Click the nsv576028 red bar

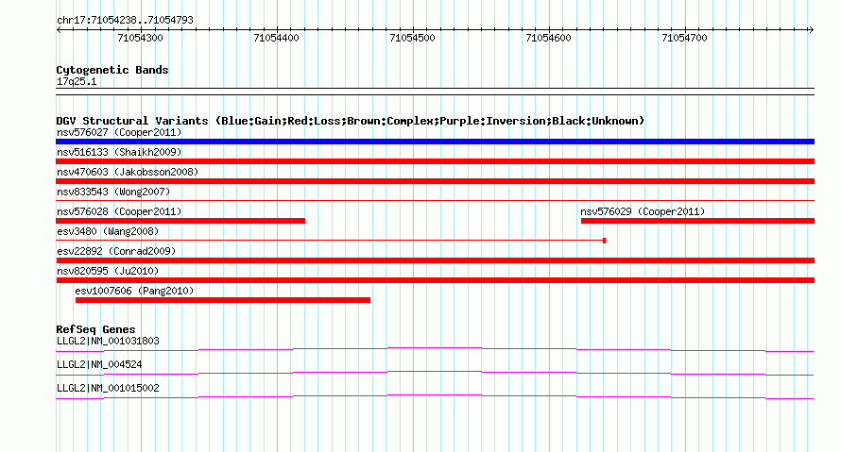[x=180, y=221]
